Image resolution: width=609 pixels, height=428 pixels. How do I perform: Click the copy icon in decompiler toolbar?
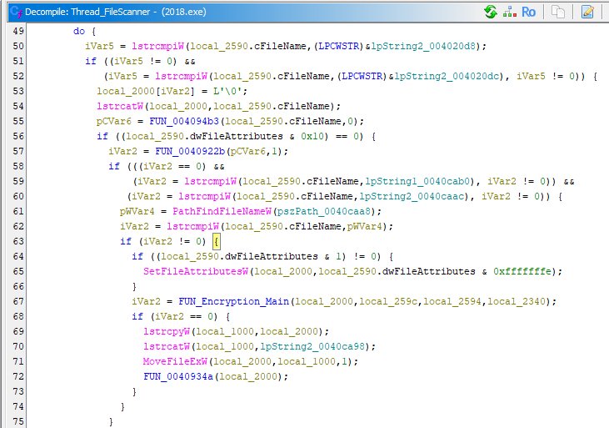point(558,12)
